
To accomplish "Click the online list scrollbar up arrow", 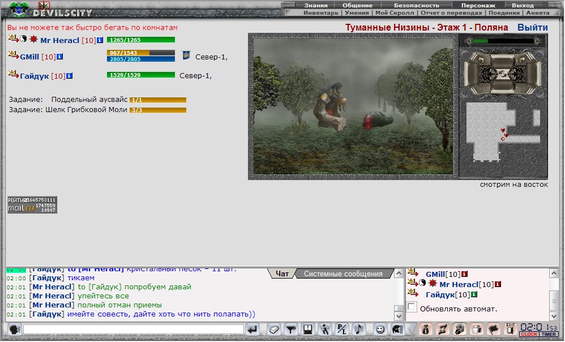I will coord(554,273).
